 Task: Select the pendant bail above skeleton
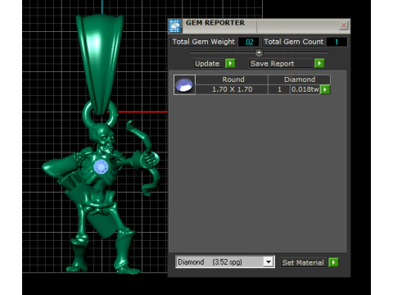click(100, 64)
